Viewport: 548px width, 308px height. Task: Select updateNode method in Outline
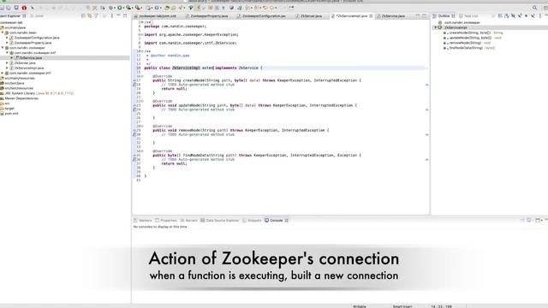[473, 38]
